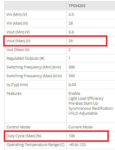Select the Iq (Typ) (mA) label
This screenshot has height=150, width=115.
[x=17, y=85]
